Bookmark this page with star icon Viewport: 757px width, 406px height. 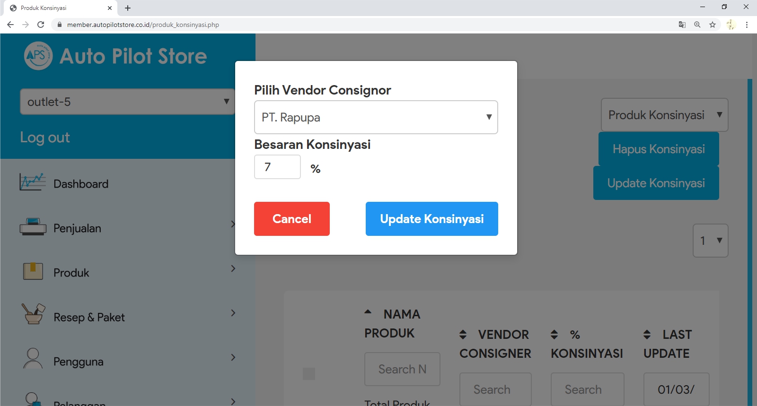(x=713, y=25)
